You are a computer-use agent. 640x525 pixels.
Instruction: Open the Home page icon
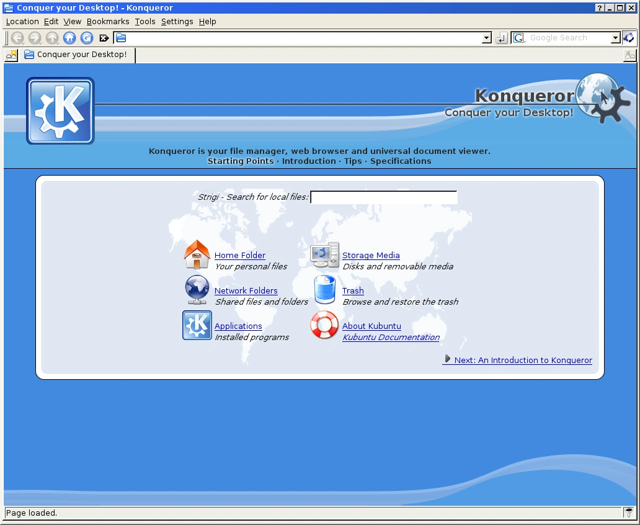click(69, 37)
